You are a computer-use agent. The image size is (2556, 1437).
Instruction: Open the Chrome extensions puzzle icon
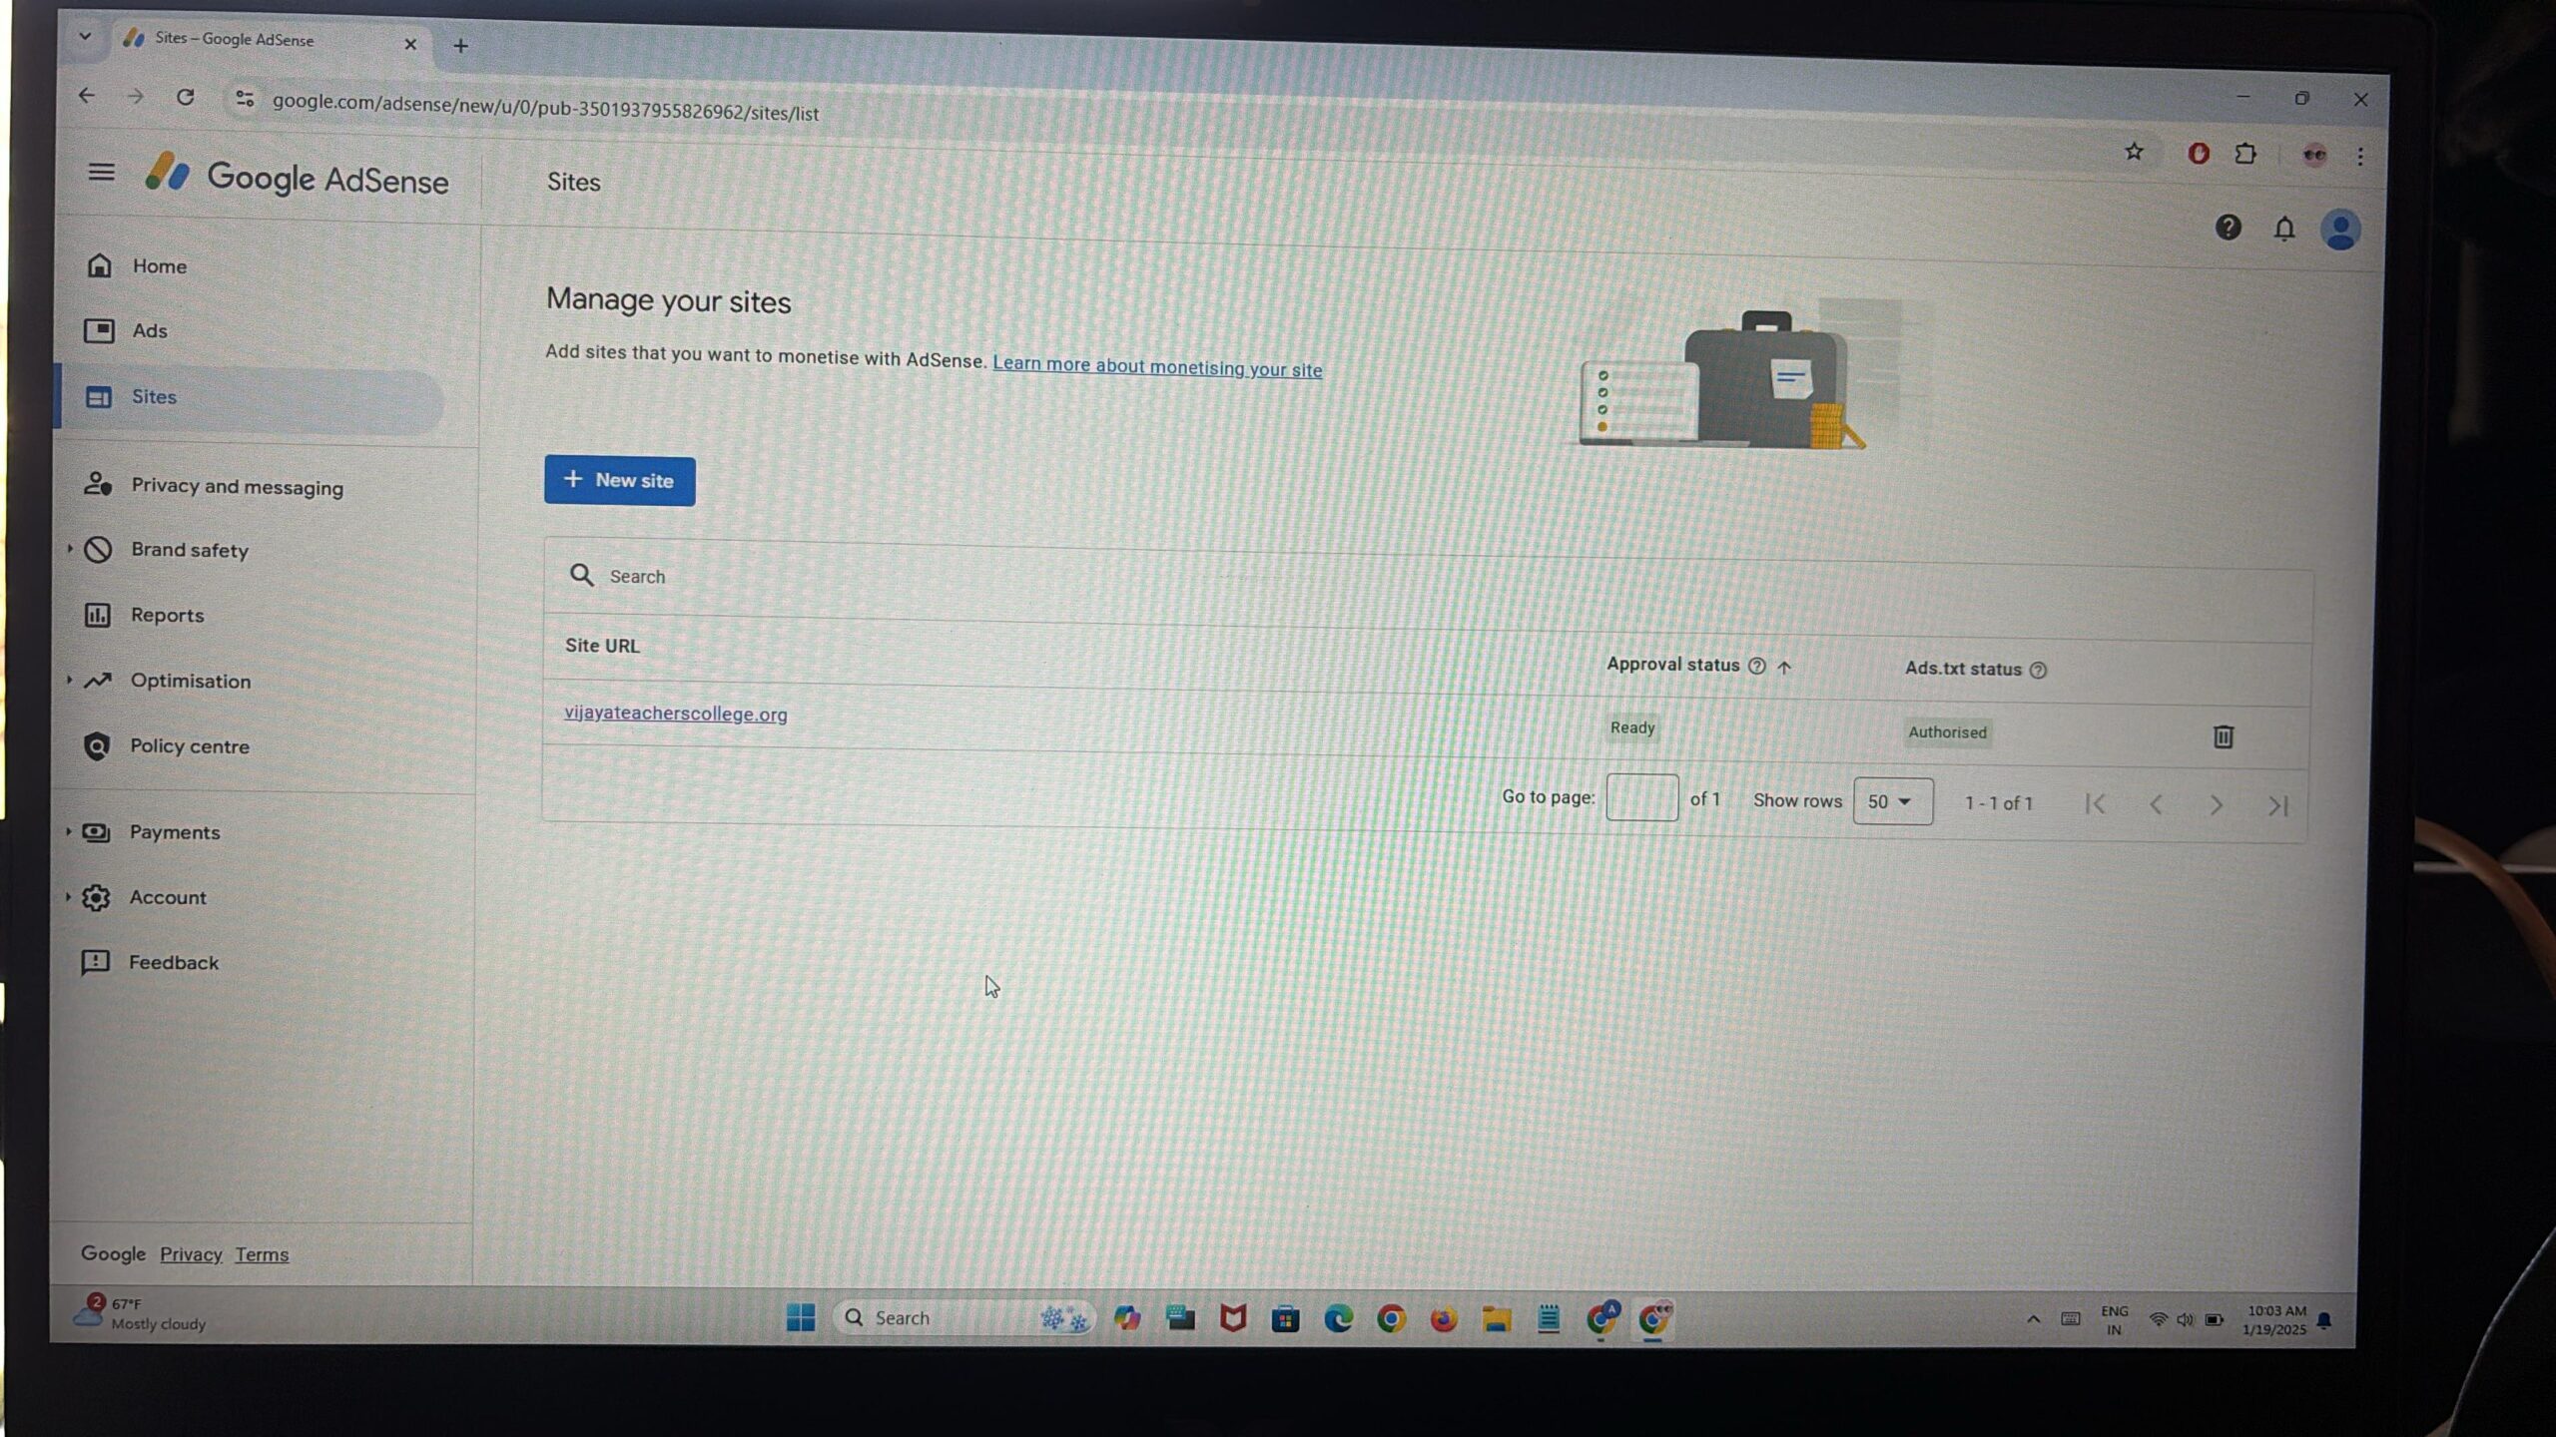click(2245, 154)
